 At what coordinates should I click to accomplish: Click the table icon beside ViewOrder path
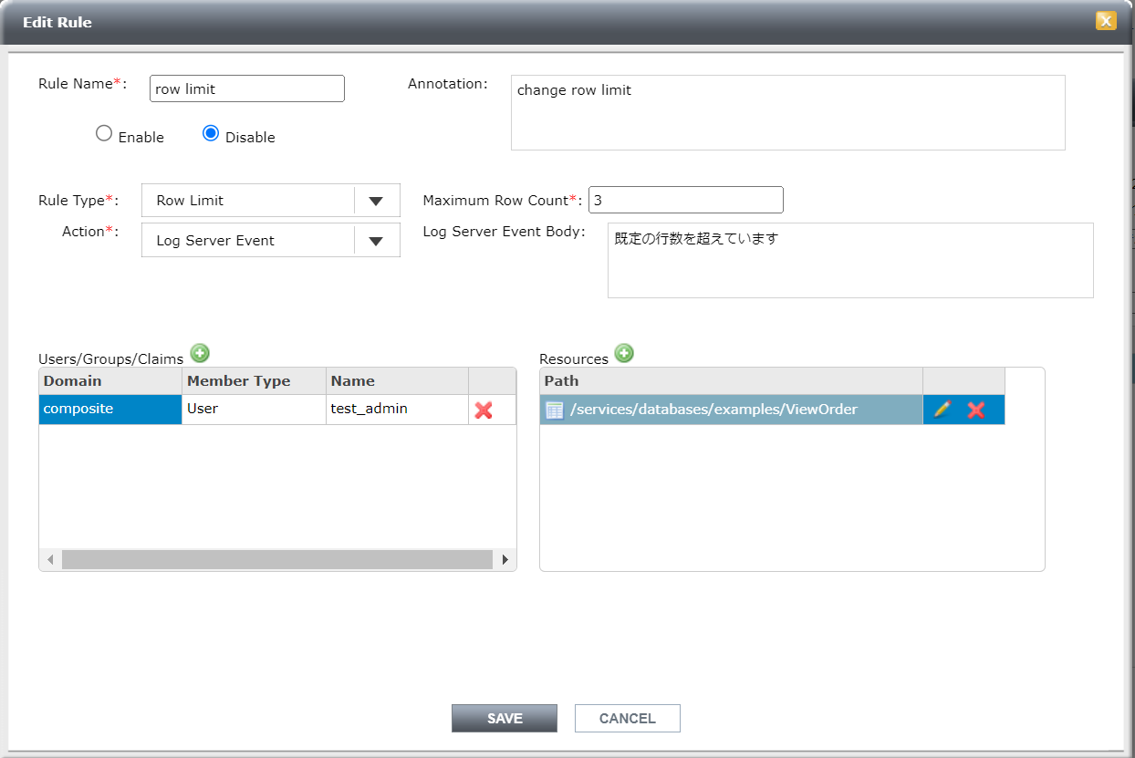(555, 410)
